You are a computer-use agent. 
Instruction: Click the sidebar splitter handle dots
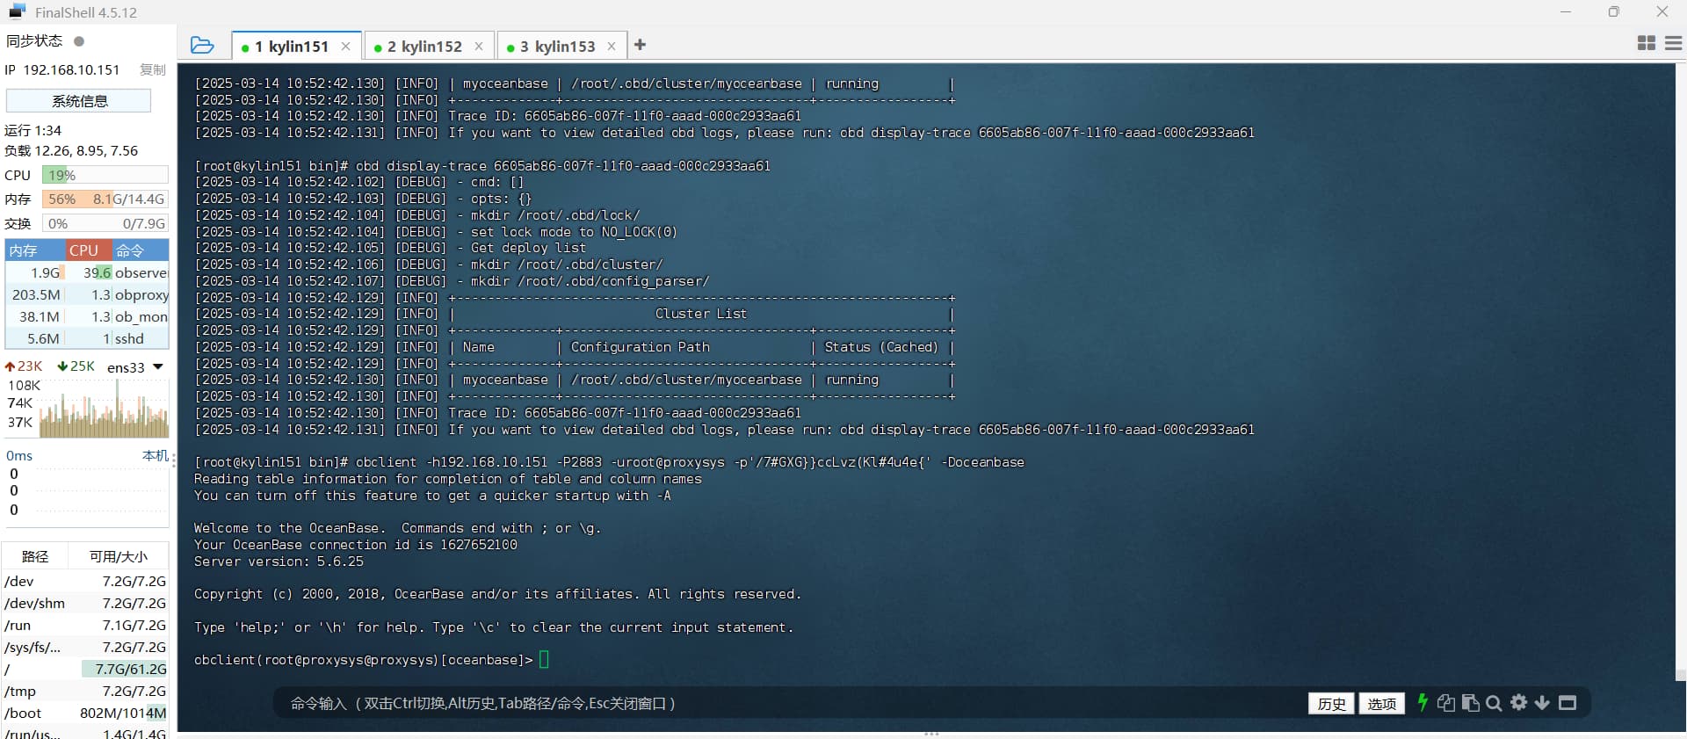coord(174,459)
